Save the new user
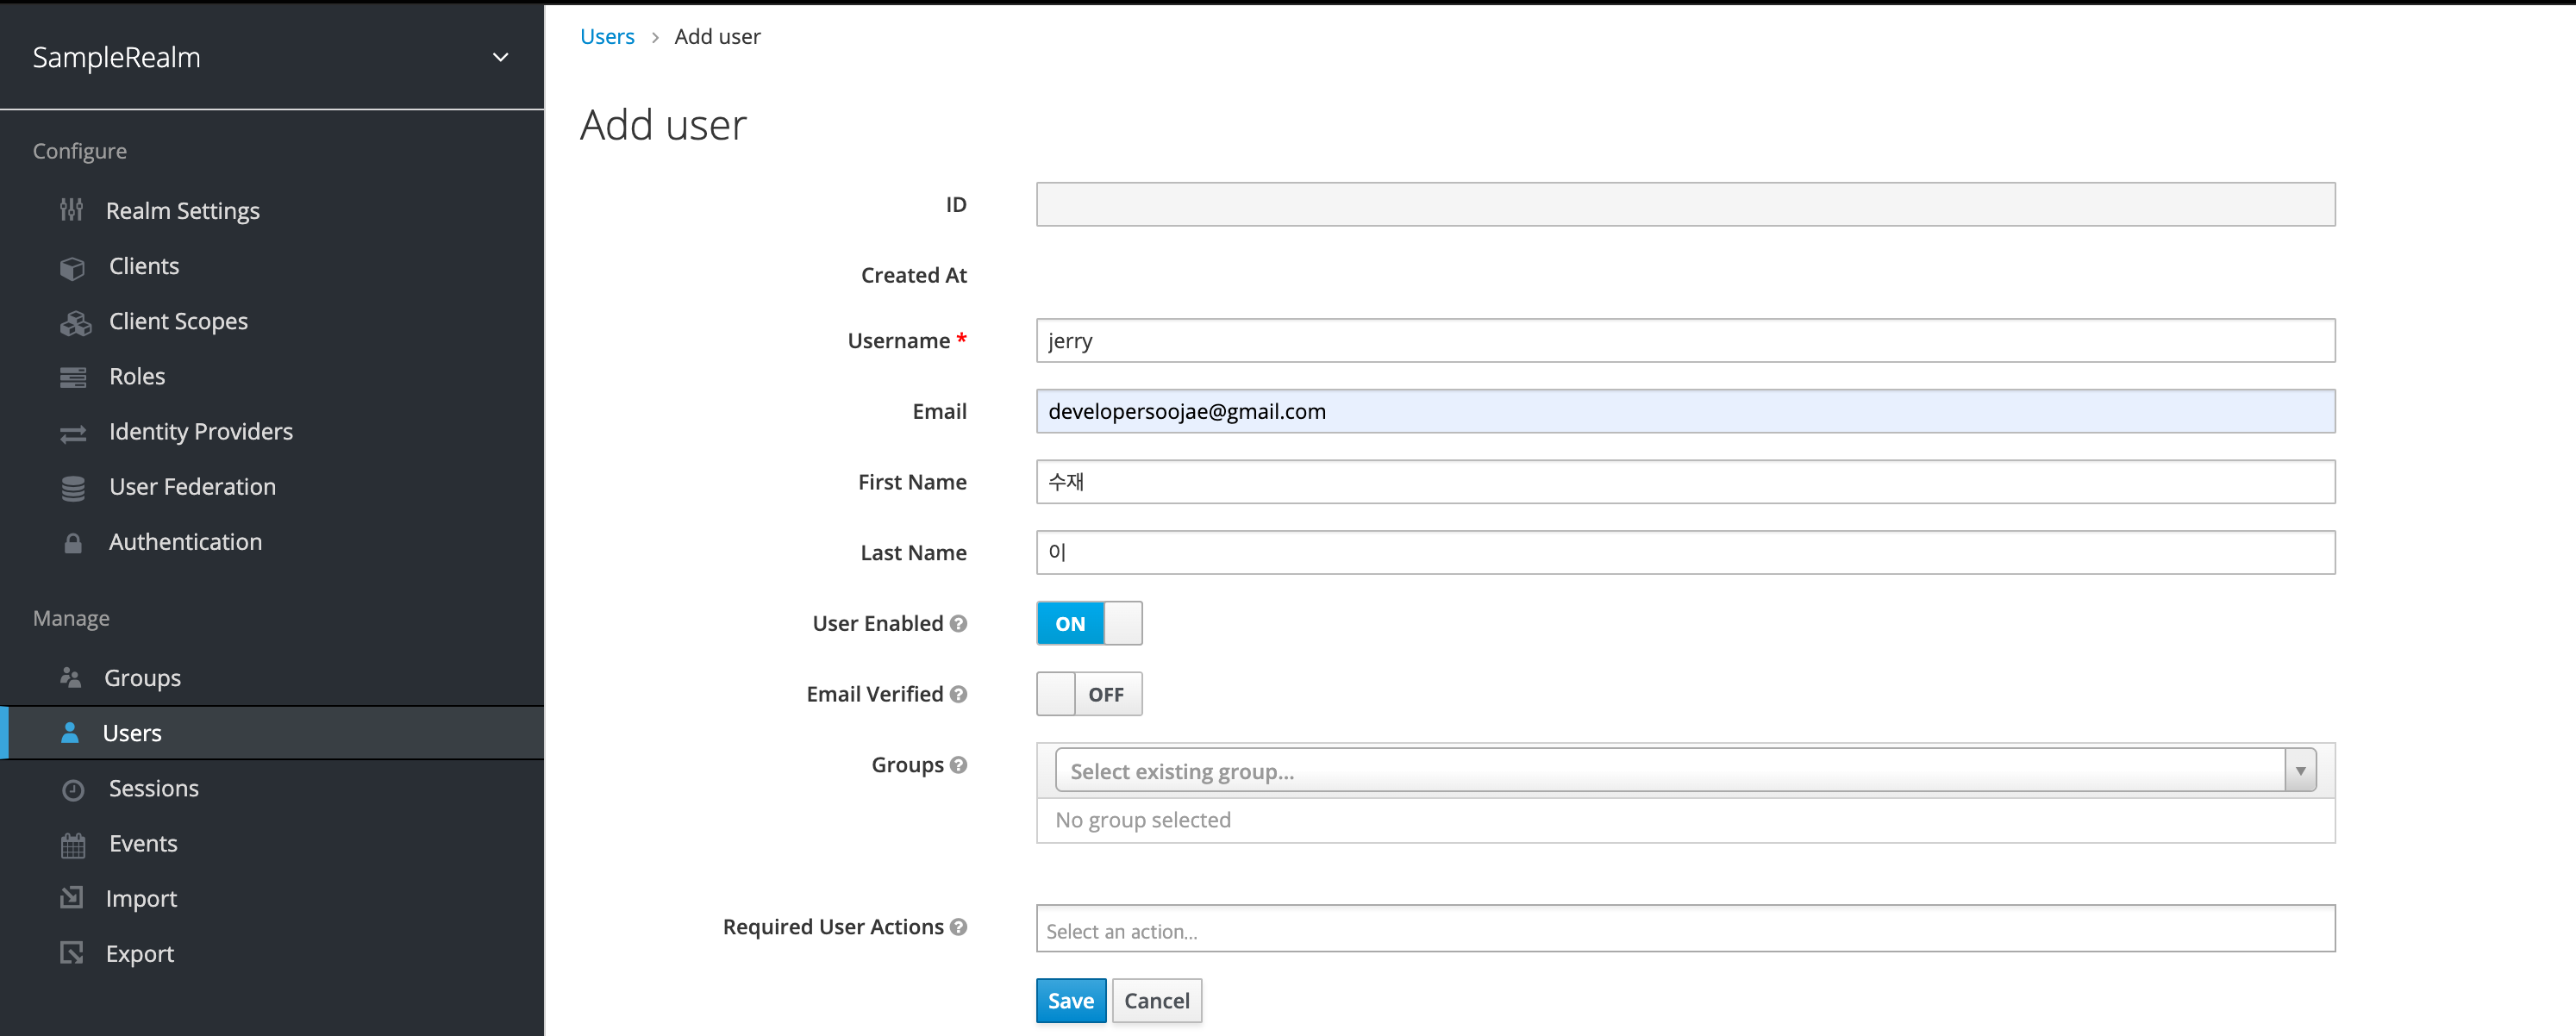The width and height of the screenshot is (2576, 1036). coord(1070,1000)
